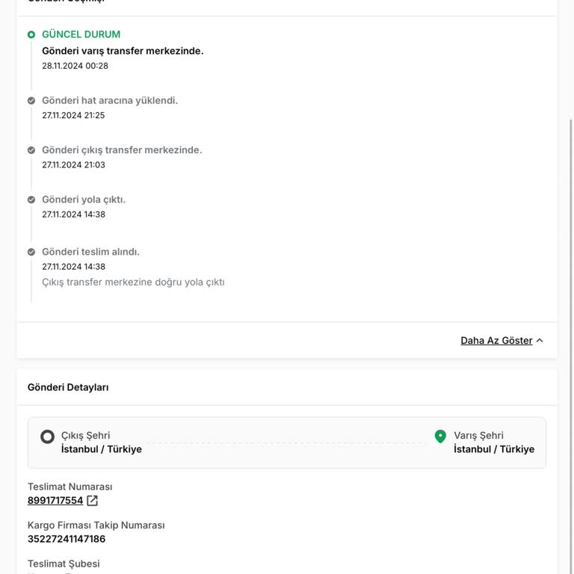
Task: Click checkmark icon beside 'Gönderi teslim alındı'
Action: [x=31, y=252]
